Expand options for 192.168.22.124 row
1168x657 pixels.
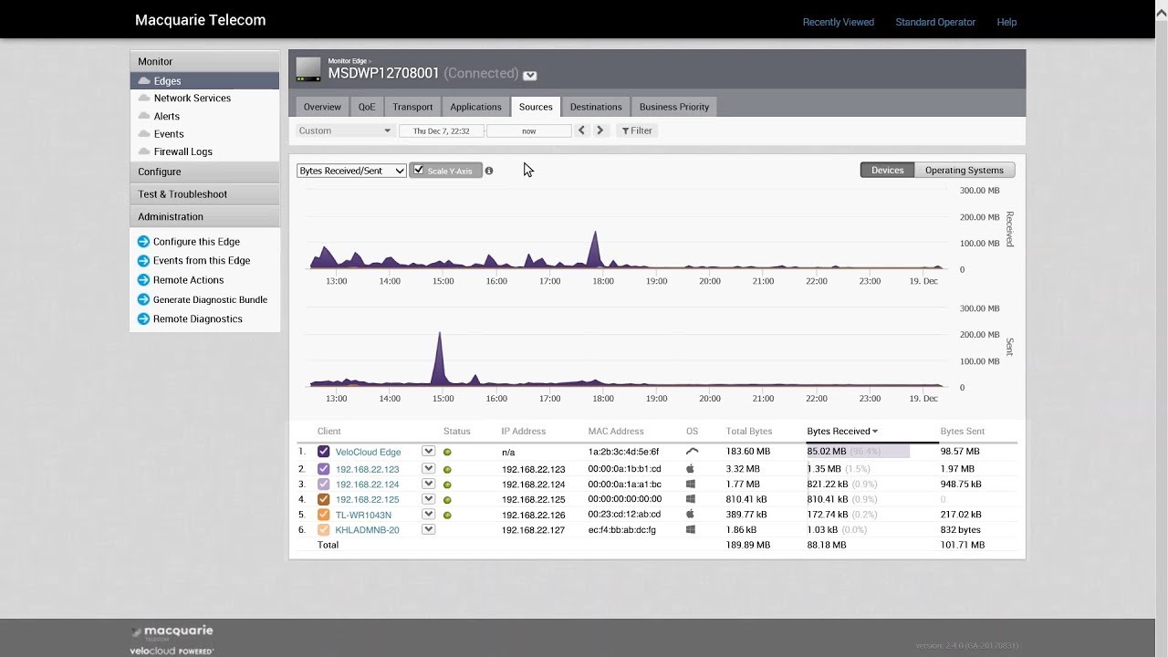(x=428, y=484)
